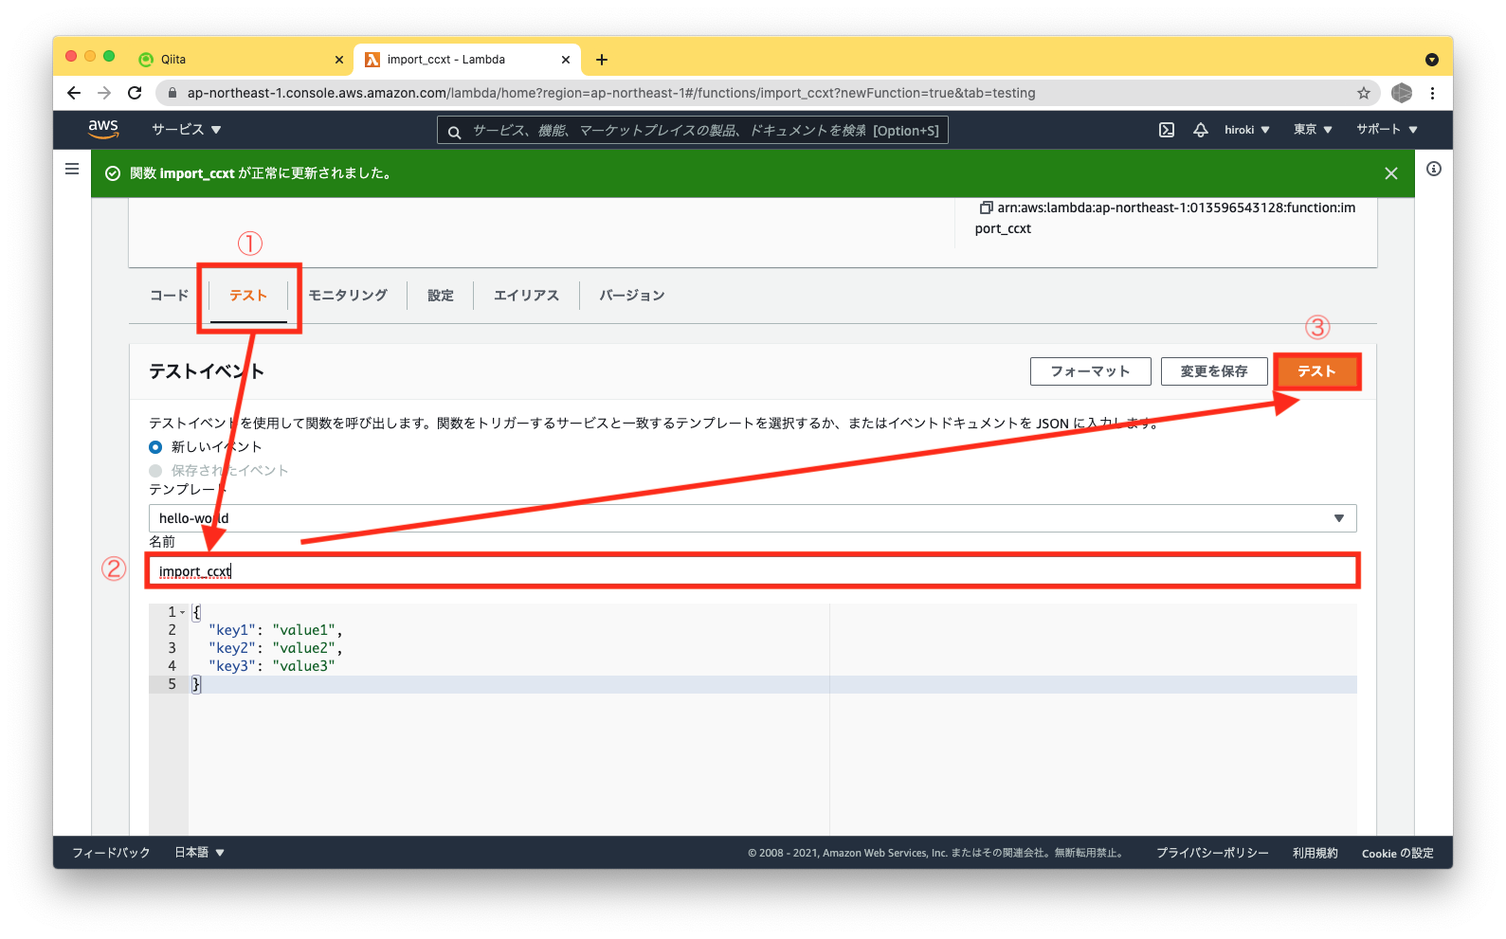1506x939 pixels.
Task: Open the hamburger side navigation menu
Action: (72, 169)
